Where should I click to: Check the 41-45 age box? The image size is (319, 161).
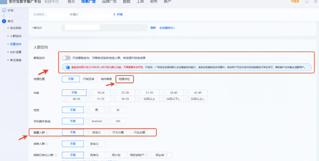pyautogui.click(x=187, y=93)
